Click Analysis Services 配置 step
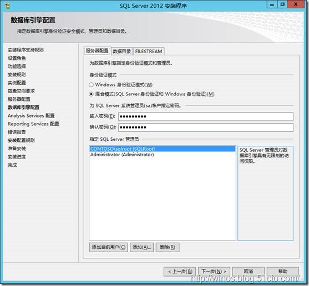 31,116
